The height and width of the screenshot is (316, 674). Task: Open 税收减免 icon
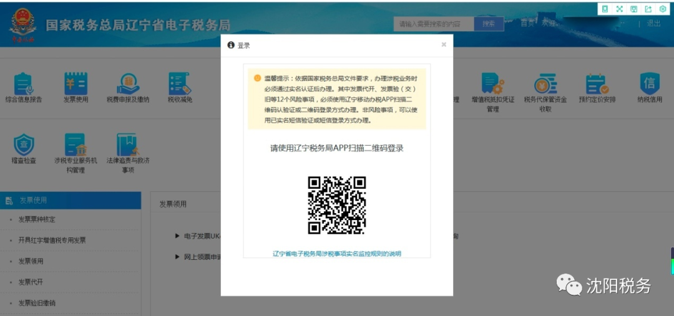pos(180,84)
